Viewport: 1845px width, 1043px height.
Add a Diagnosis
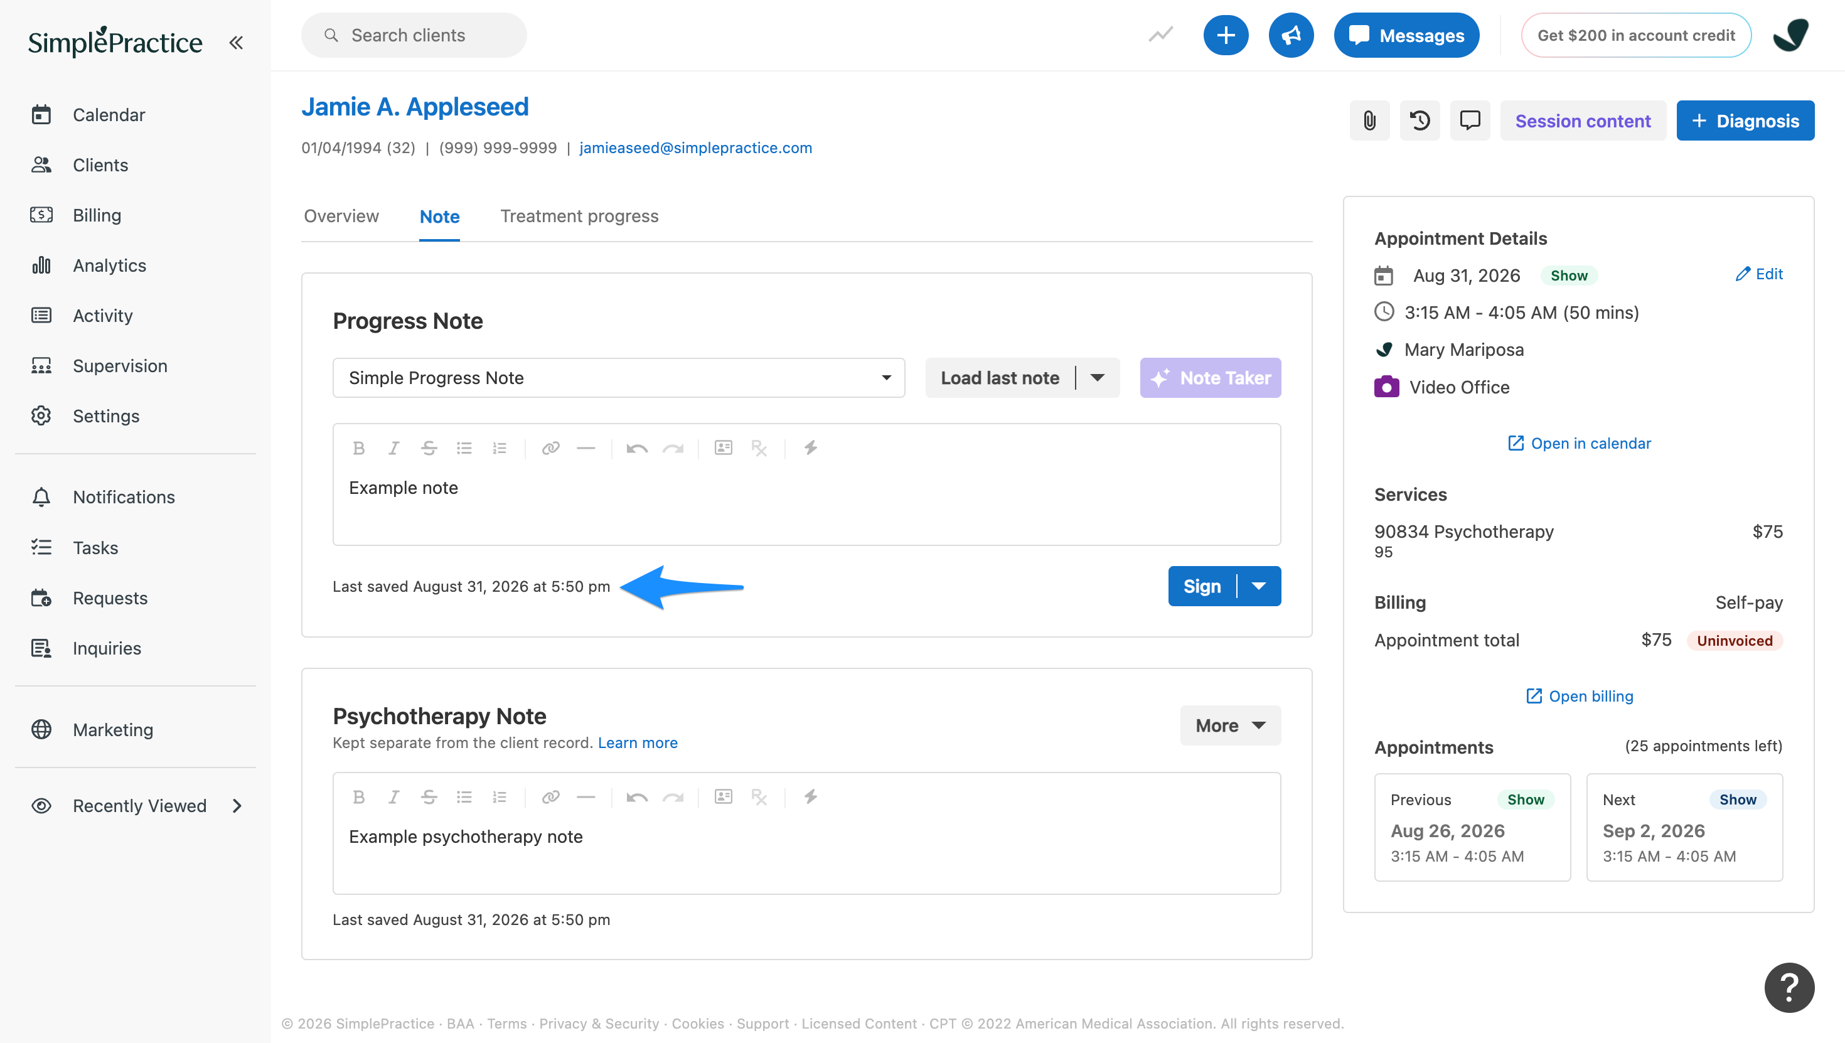(x=1745, y=120)
